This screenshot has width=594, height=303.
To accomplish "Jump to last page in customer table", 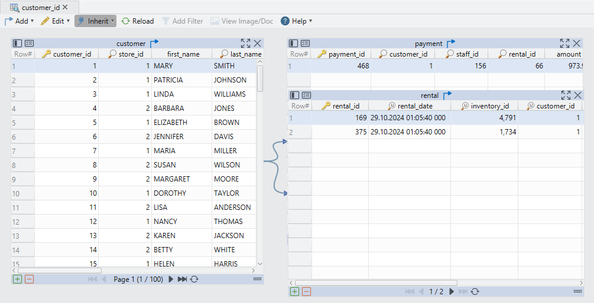I will pyautogui.click(x=182, y=279).
